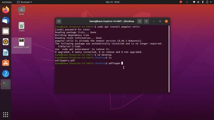Close the terminal window
The width and height of the screenshot is (214, 120).
coord(166,21)
